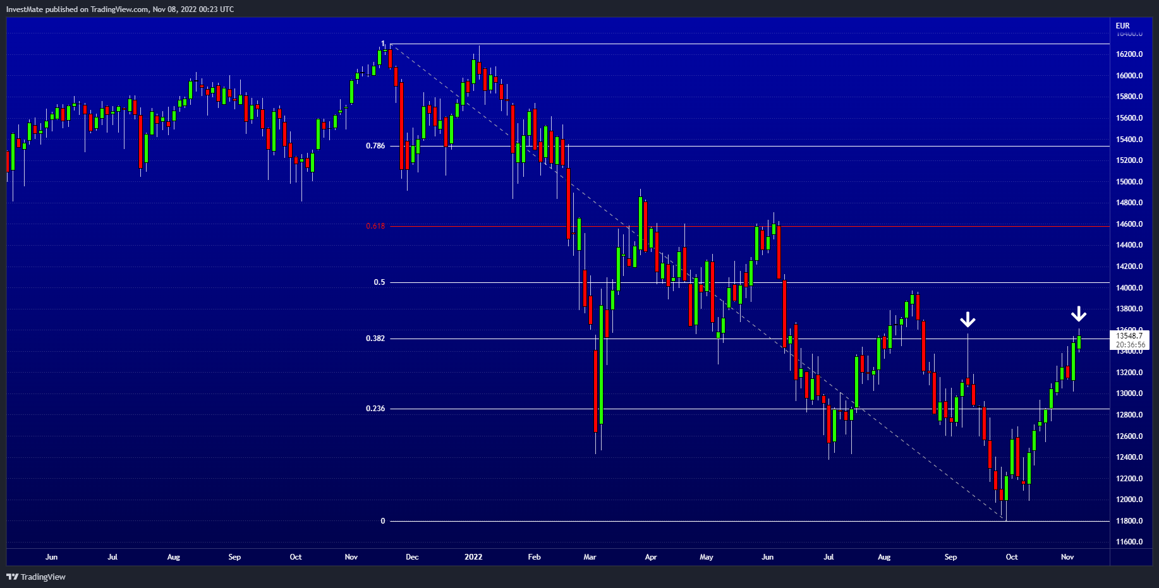
Task: Click the 11600.0 price axis label
Action: 1129,542
